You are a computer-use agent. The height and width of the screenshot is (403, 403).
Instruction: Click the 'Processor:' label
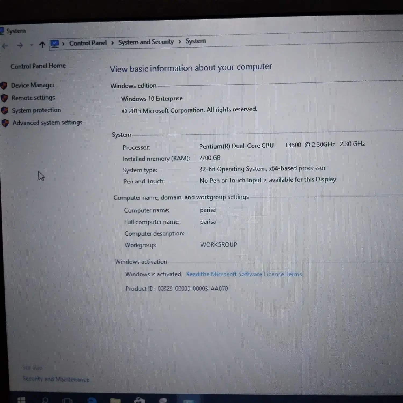(136, 147)
